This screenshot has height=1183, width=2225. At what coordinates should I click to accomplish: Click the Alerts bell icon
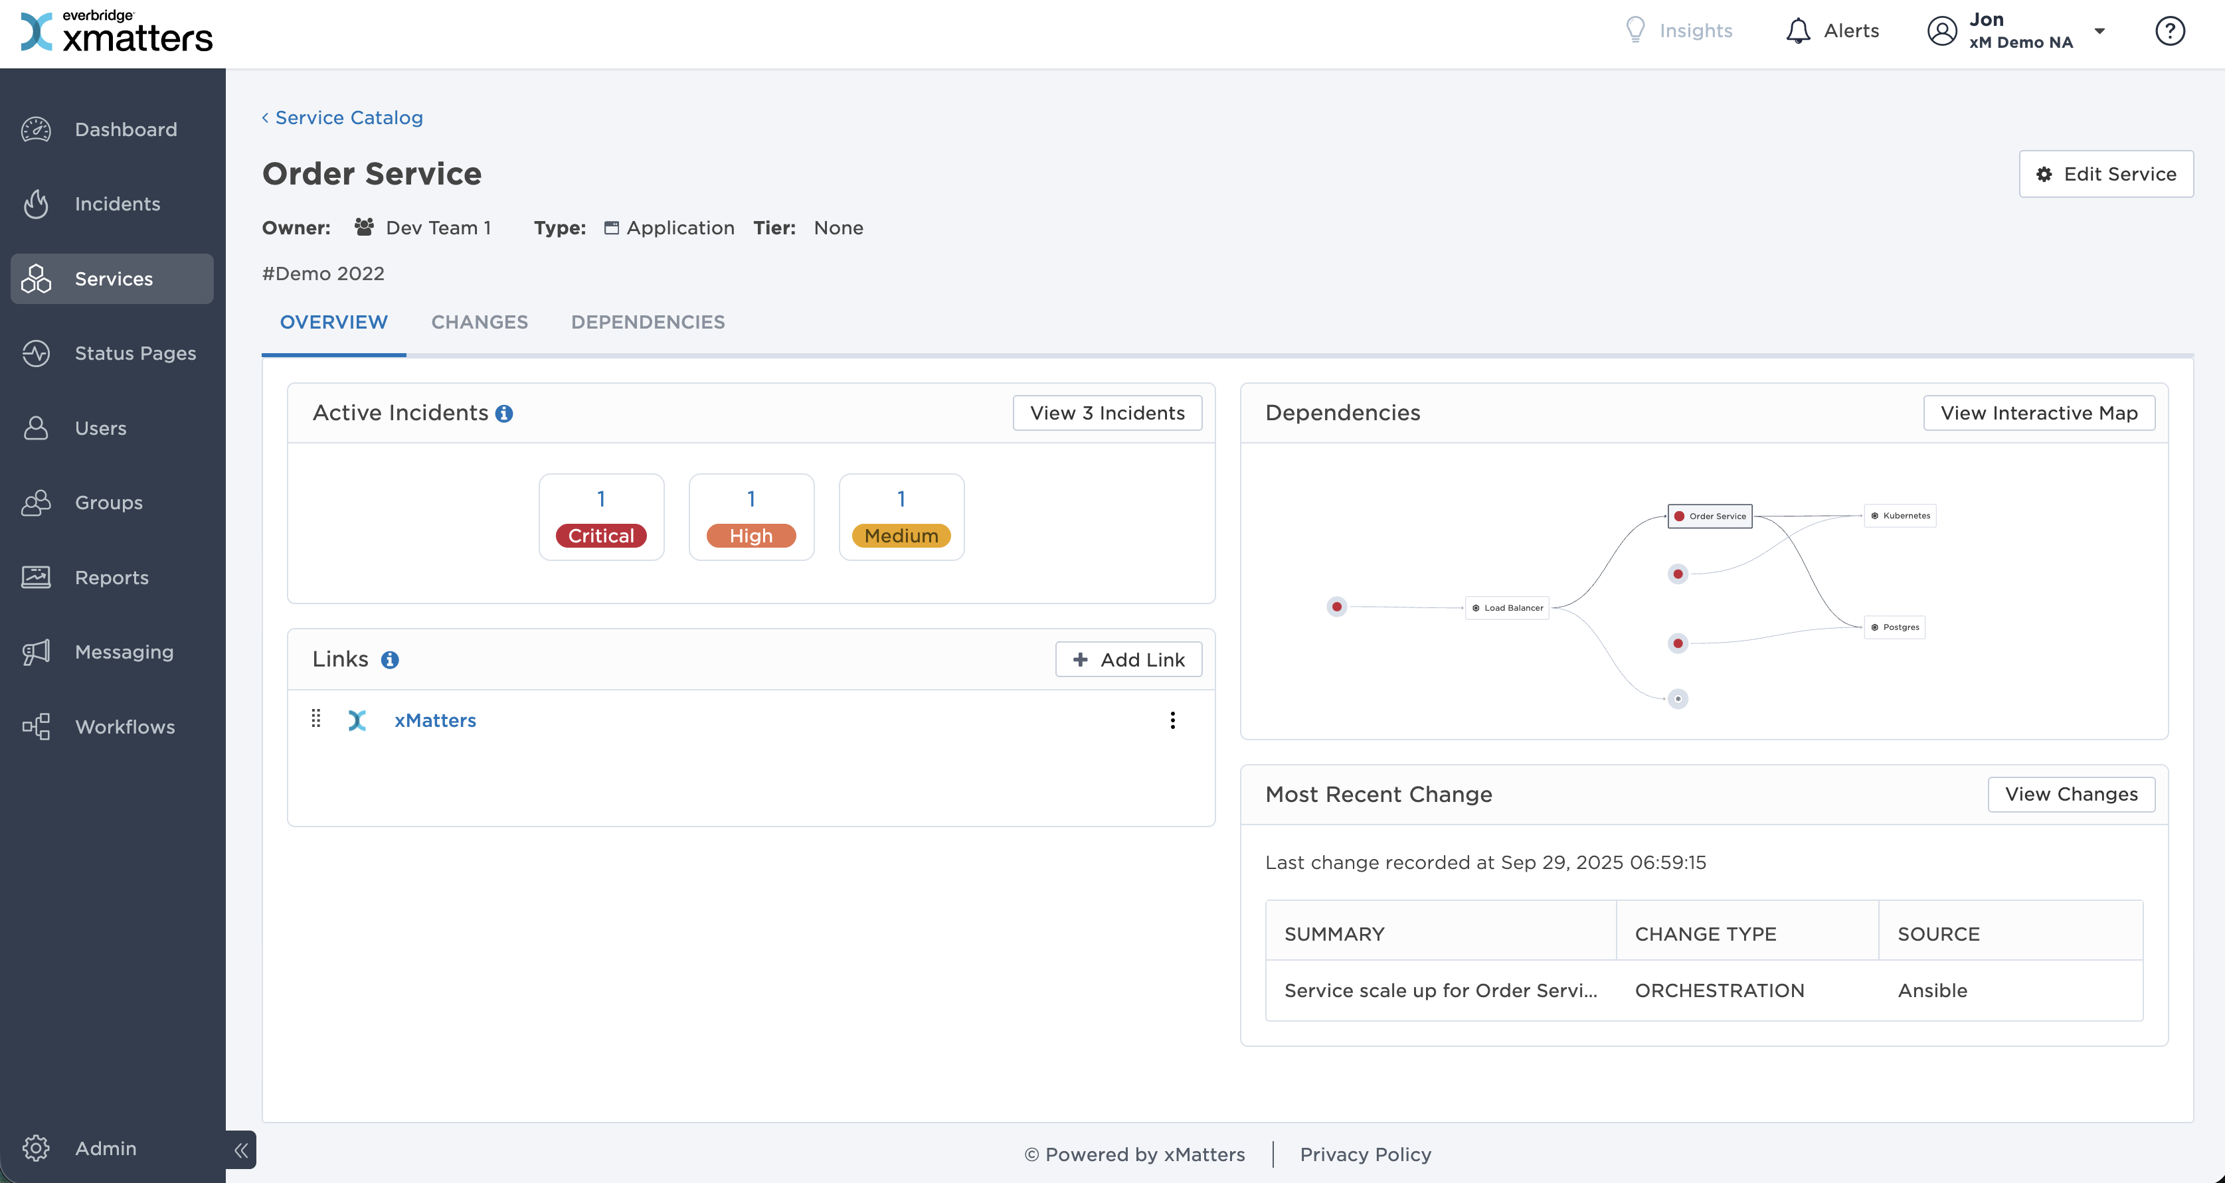click(1797, 31)
